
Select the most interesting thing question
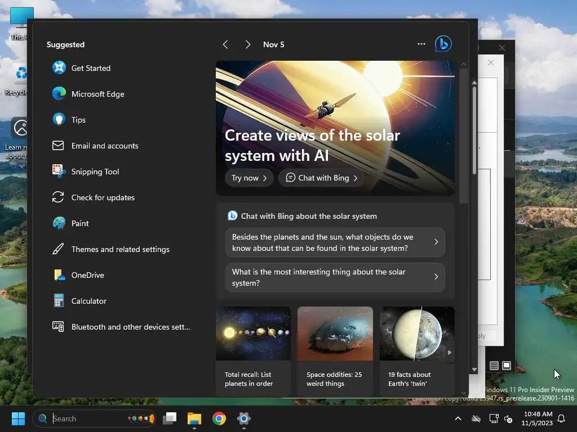(x=335, y=277)
